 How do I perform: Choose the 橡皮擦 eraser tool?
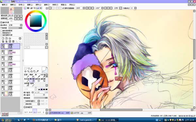click(32, 80)
